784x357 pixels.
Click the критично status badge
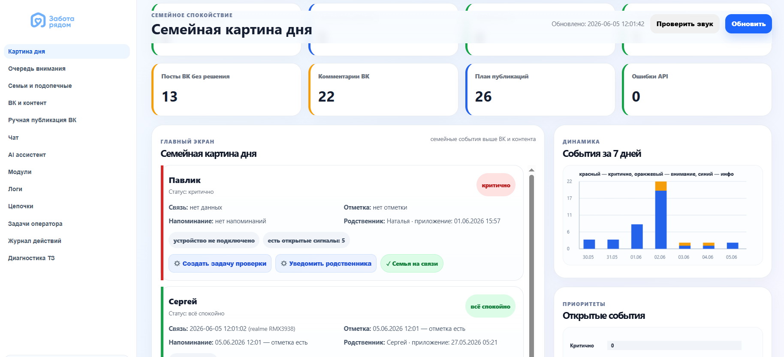[x=496, y=185]
